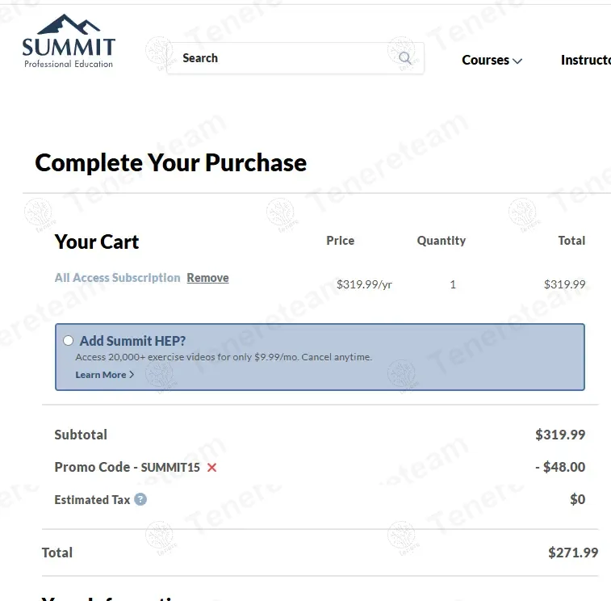Remove the All Access Subscription from cart
The width and height of the screenshot is (611, 601).
tap(207, 278)
